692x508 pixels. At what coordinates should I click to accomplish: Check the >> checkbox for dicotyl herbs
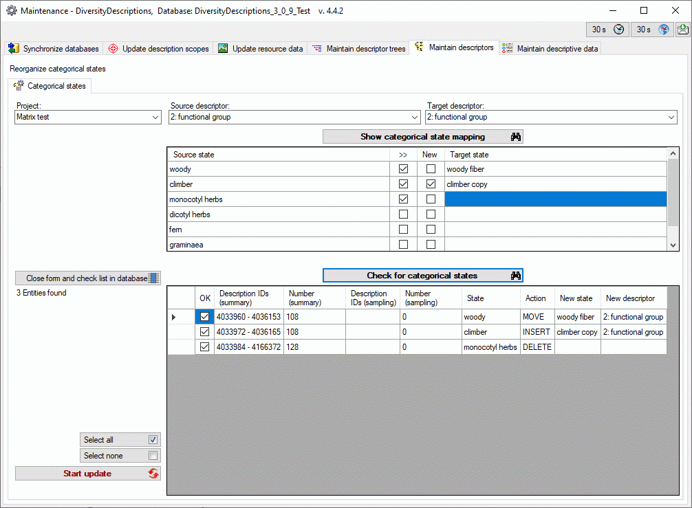[403, 214]
